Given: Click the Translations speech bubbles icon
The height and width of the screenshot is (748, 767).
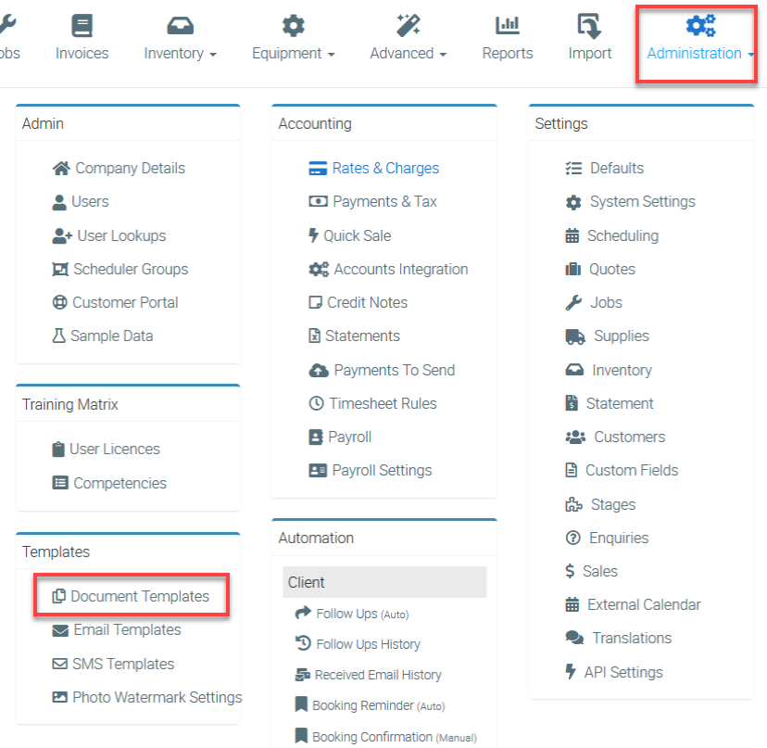Looking at the screenshot, I should (x=574, y=639).
